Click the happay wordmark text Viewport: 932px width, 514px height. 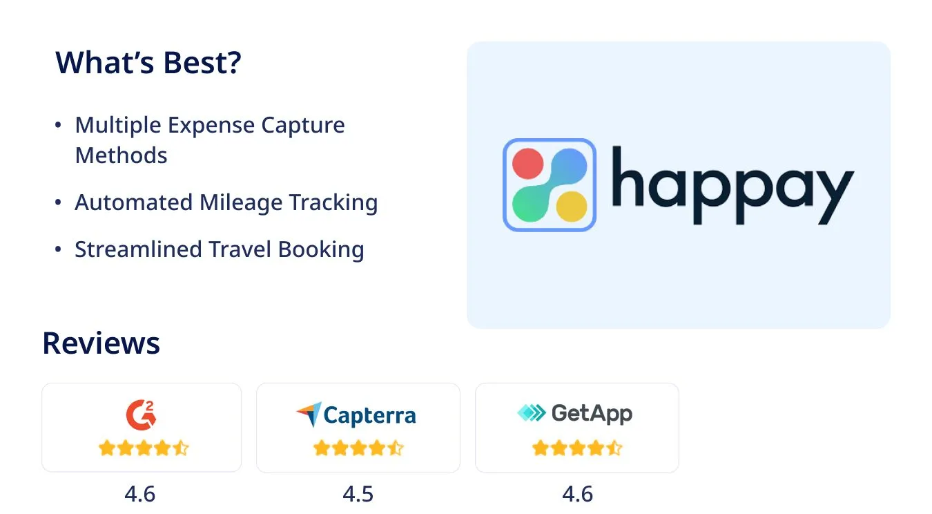pyautogui.click(x=733, y=186)
